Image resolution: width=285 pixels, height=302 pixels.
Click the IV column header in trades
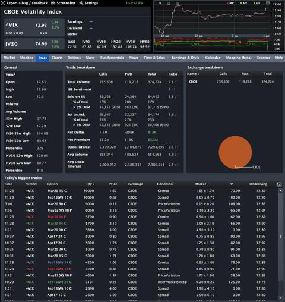point(231,184)
